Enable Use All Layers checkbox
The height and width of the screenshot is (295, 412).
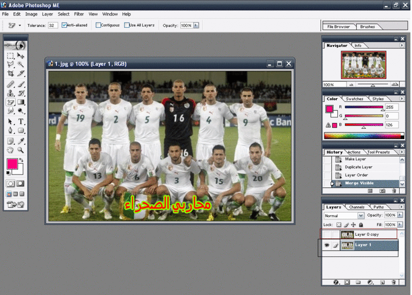pos(127,25)
